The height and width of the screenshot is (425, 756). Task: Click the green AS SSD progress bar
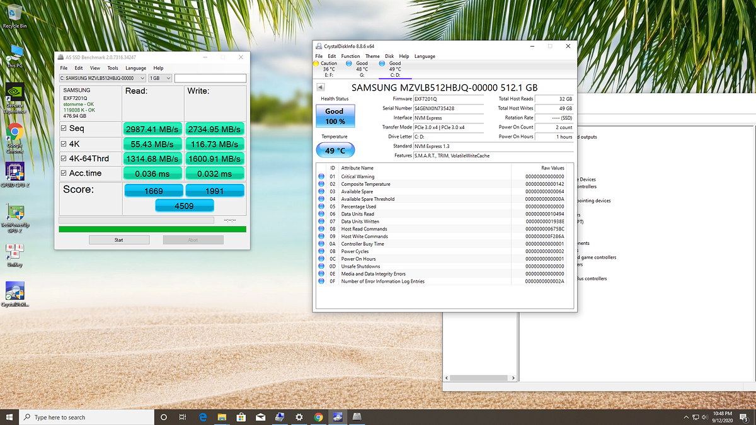[152, 229]
